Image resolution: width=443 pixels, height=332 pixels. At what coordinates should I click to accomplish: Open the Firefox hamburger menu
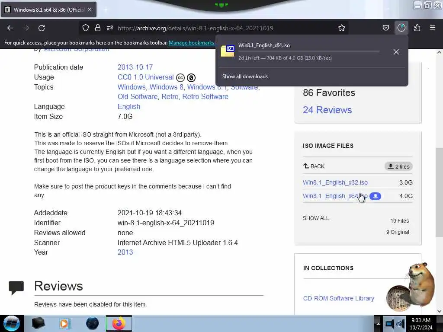coord(433,28)
